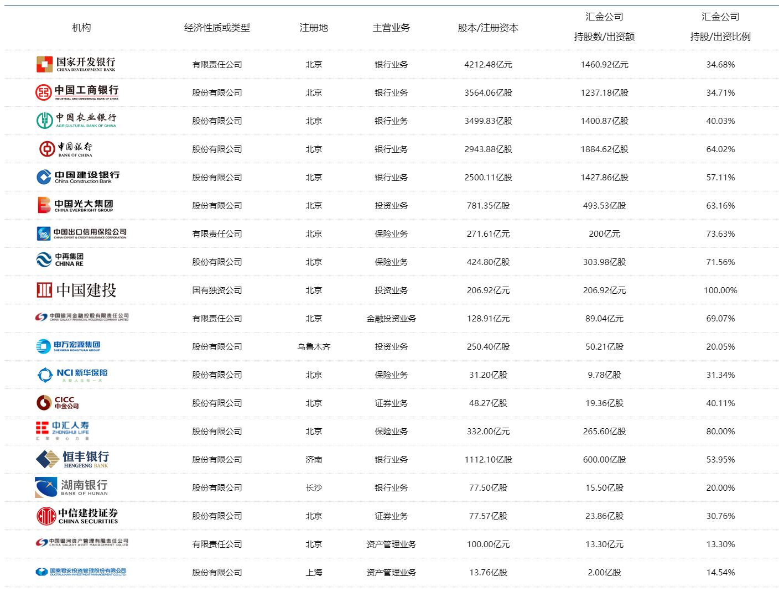Click the 200亿元 holdings cell

pyautogui.click(x=604, y=234)
